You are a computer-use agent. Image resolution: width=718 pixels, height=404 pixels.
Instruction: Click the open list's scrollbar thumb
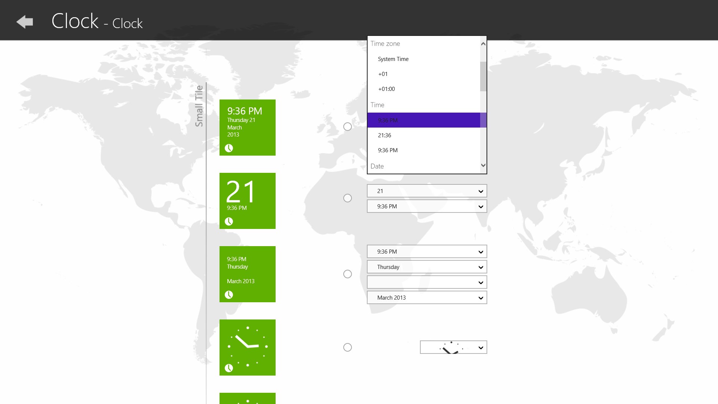(x=483, y=76)
